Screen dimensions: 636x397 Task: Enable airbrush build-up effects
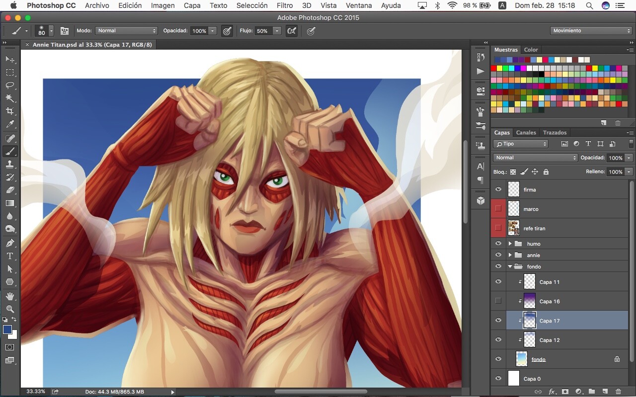click(x=292, y=31)
